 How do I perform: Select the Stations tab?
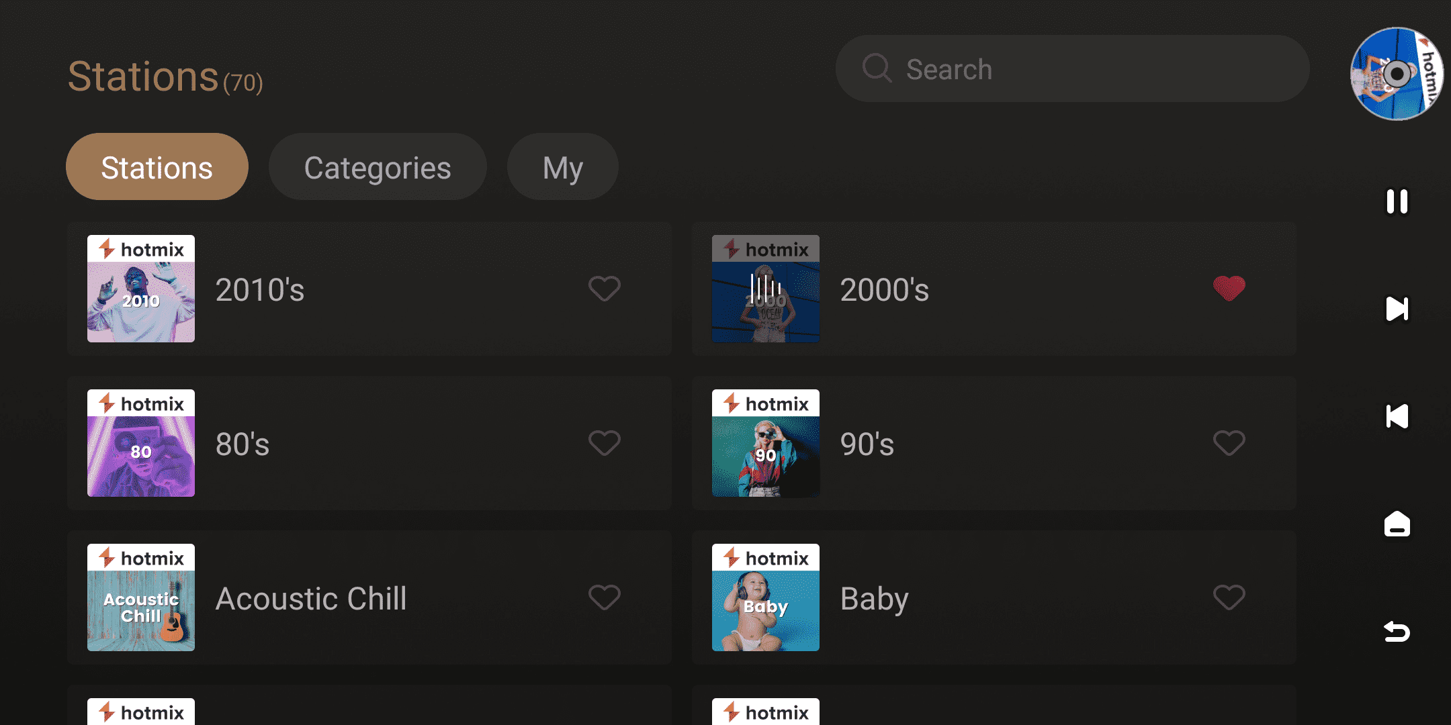coord(157,167)
